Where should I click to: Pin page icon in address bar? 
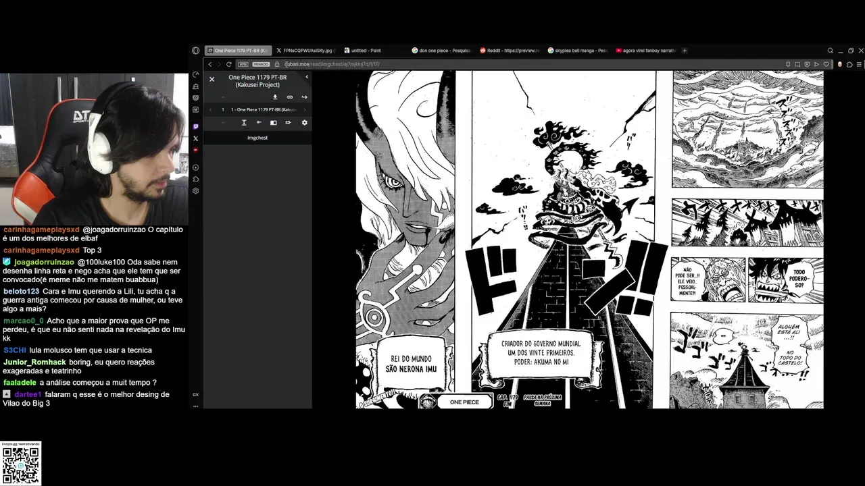[x=788, y=64]
